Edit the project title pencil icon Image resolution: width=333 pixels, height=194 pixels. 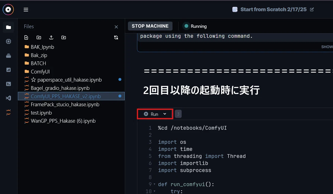pyautogui.click(x=312, y=9)
